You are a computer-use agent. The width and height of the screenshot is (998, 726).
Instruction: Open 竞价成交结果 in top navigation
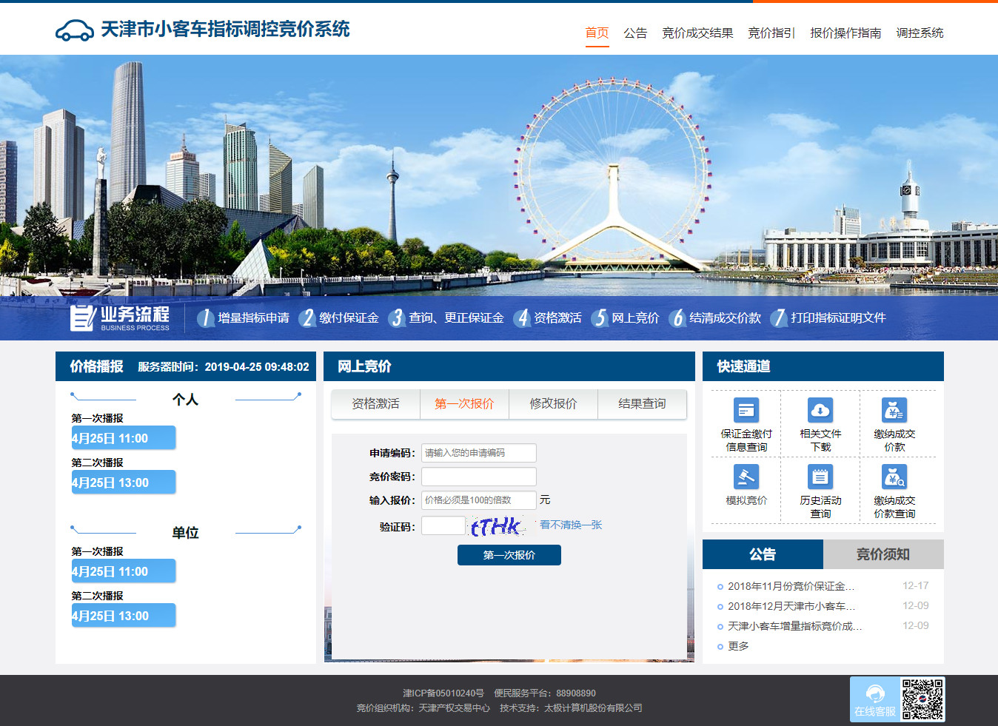point(697,33)
